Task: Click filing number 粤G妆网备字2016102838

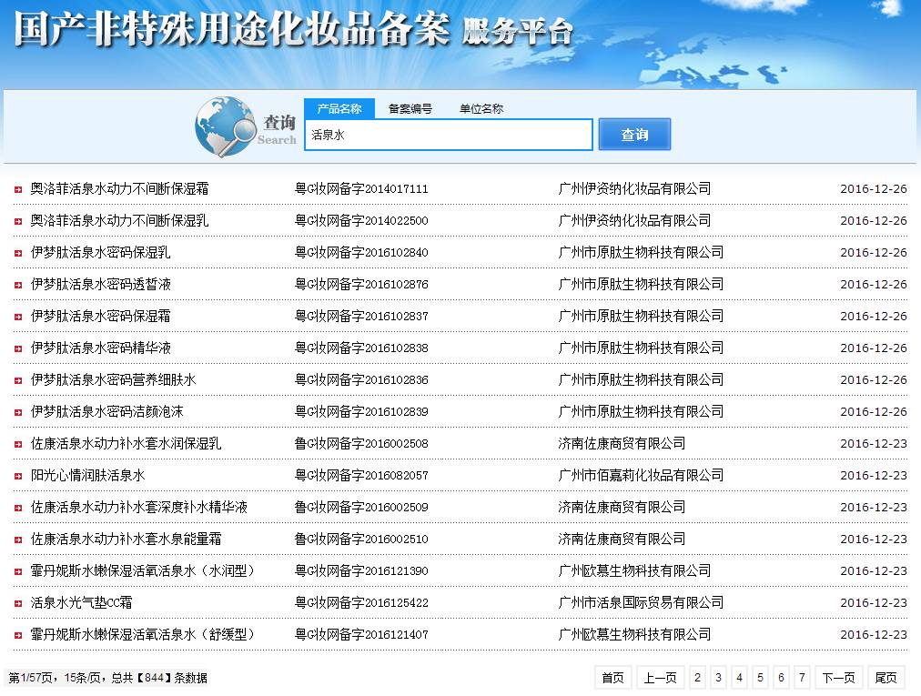Action: (x=361, y=348)
